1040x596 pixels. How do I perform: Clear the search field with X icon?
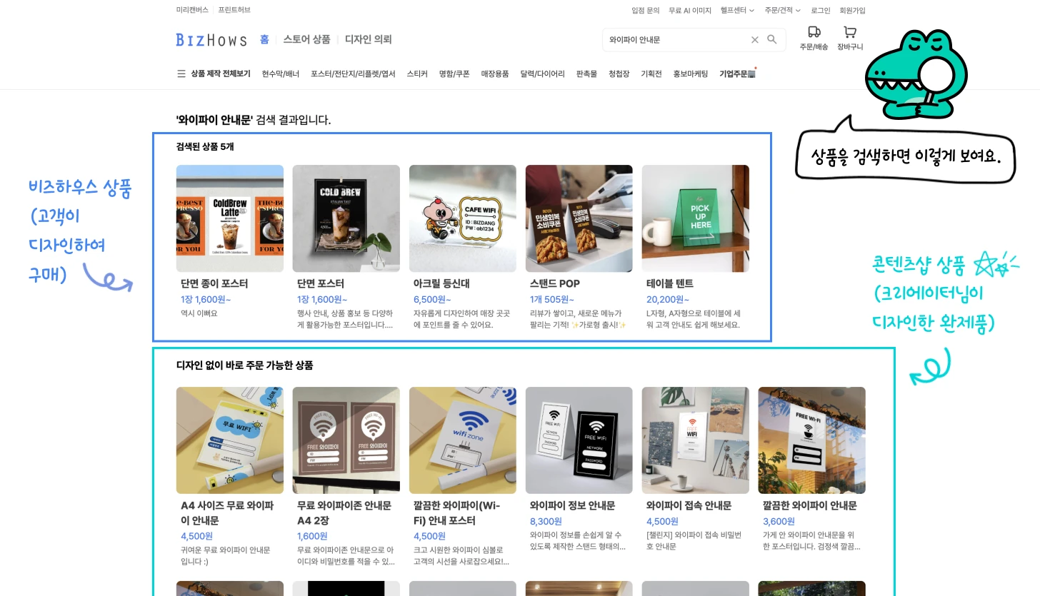[x=754, y=40]
